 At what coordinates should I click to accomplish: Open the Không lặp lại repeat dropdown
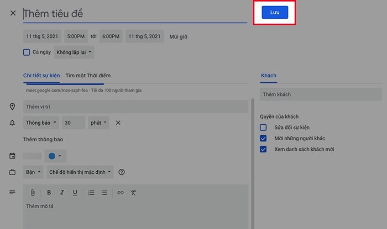pos(74,52)
